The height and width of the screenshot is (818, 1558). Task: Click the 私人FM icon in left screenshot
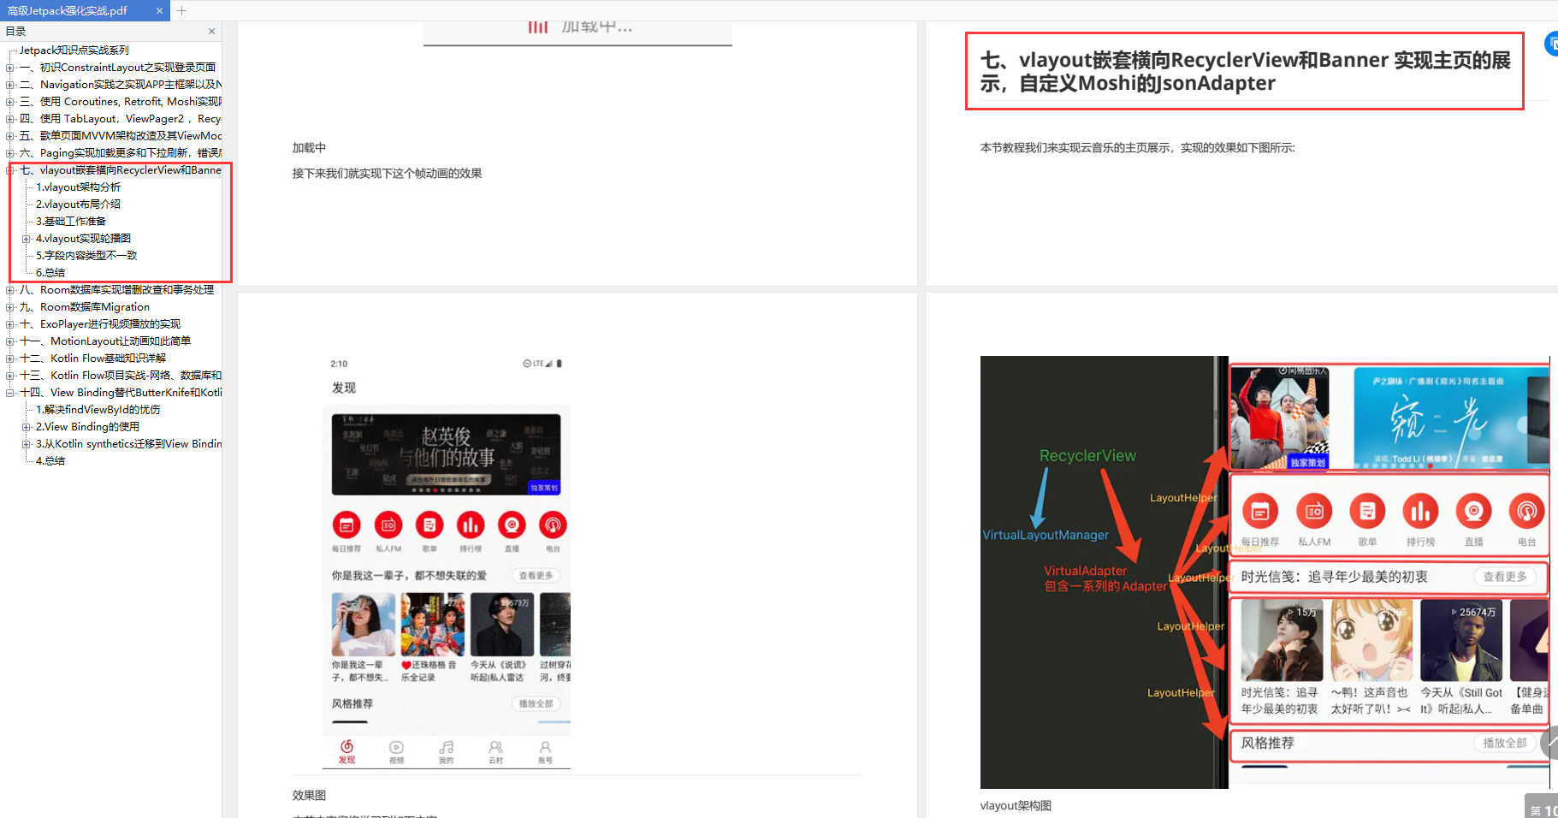click(x=388, y=525)
